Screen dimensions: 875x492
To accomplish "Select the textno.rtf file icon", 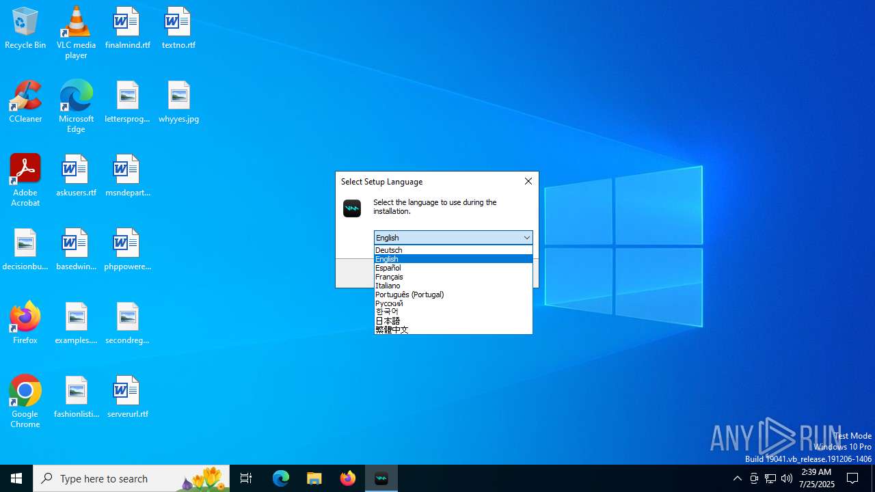I will [178, 29].
